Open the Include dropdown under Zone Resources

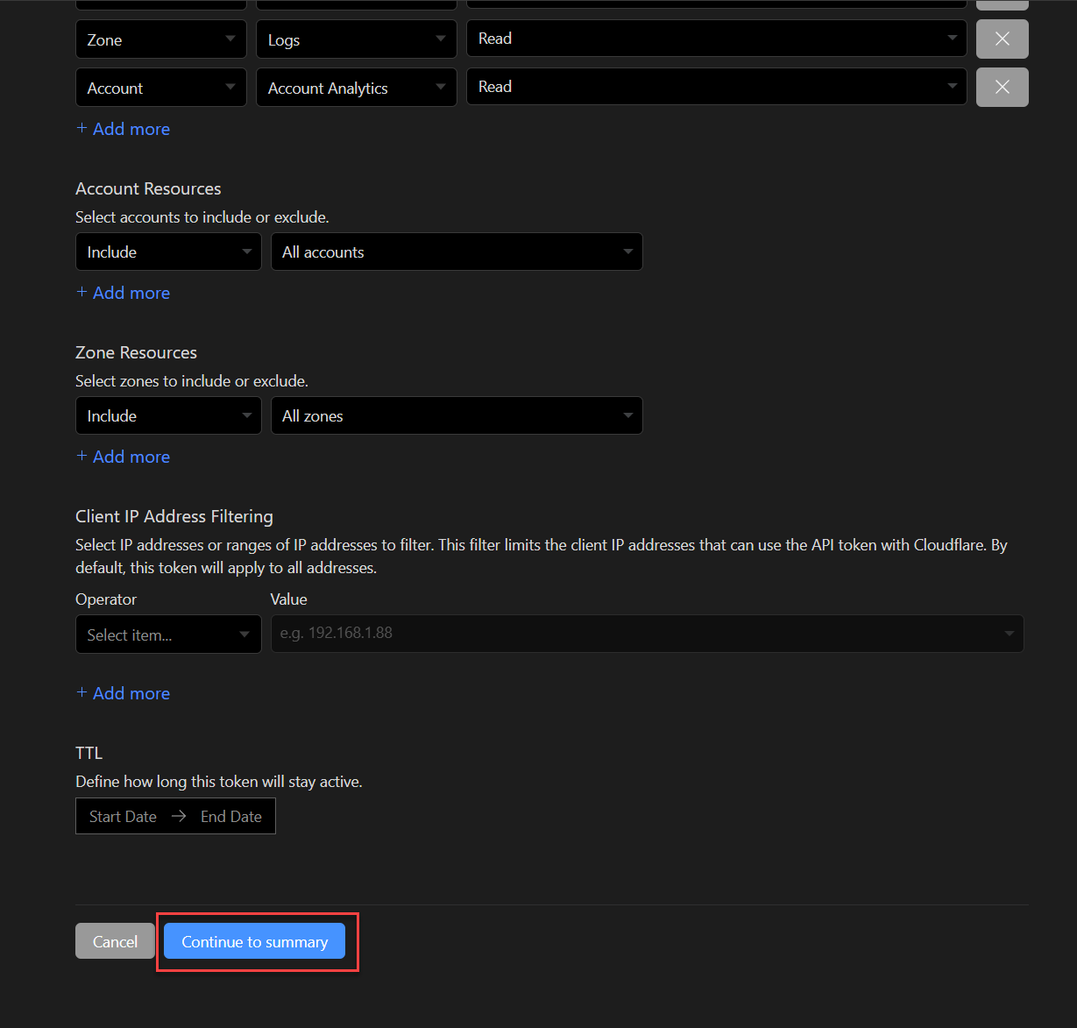pyautogui.click(x=167, y=415)
